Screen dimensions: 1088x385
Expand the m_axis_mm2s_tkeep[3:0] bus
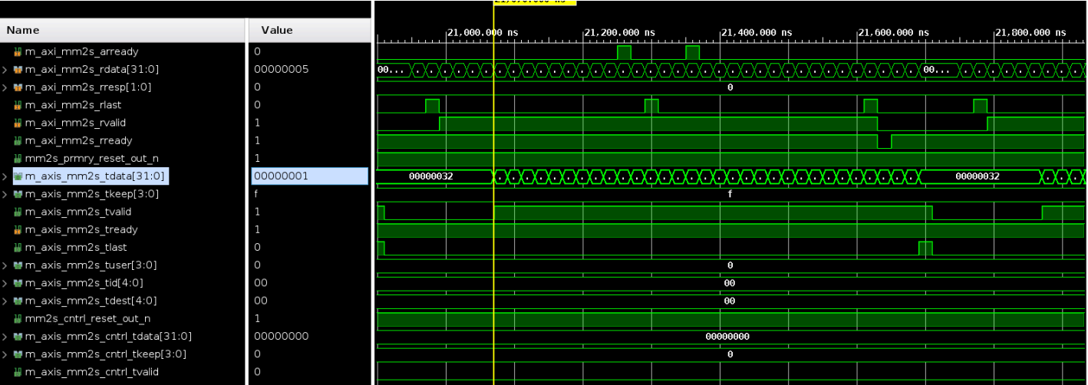tap(6, 194)
